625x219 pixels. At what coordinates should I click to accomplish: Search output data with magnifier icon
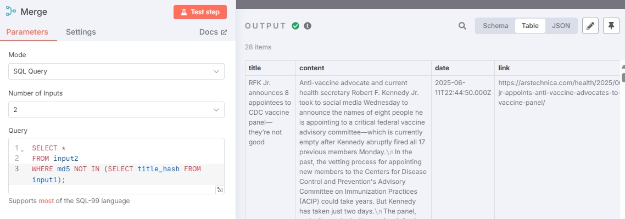462,26
